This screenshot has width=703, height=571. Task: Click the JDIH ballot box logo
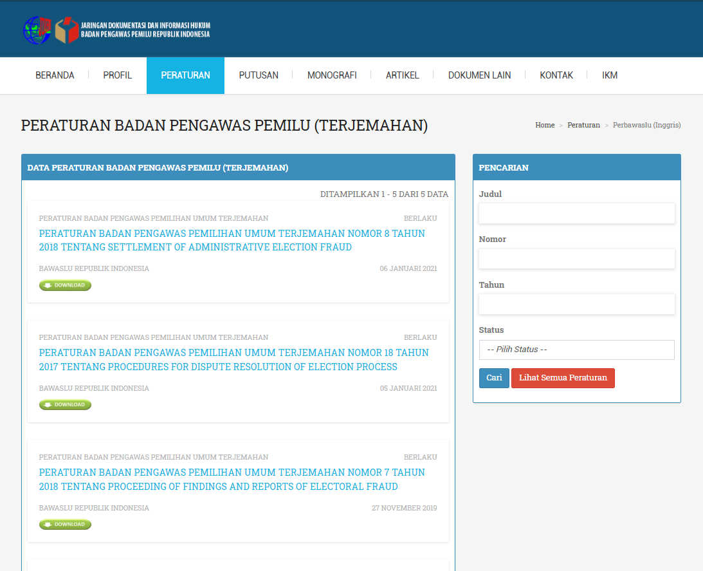66,28
